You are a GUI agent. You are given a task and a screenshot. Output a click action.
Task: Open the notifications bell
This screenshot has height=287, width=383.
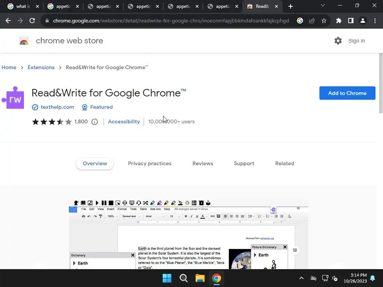[373, 278]
